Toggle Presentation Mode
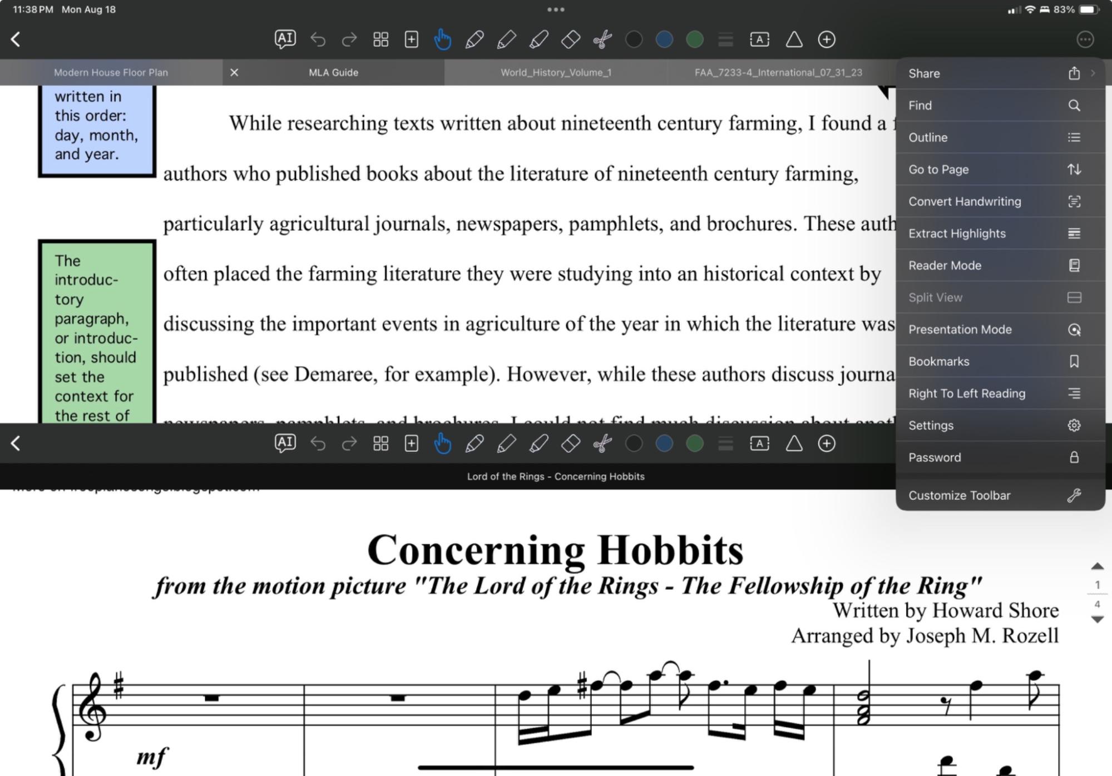This screenshot has height=776, width=1112. (1000, 330)
